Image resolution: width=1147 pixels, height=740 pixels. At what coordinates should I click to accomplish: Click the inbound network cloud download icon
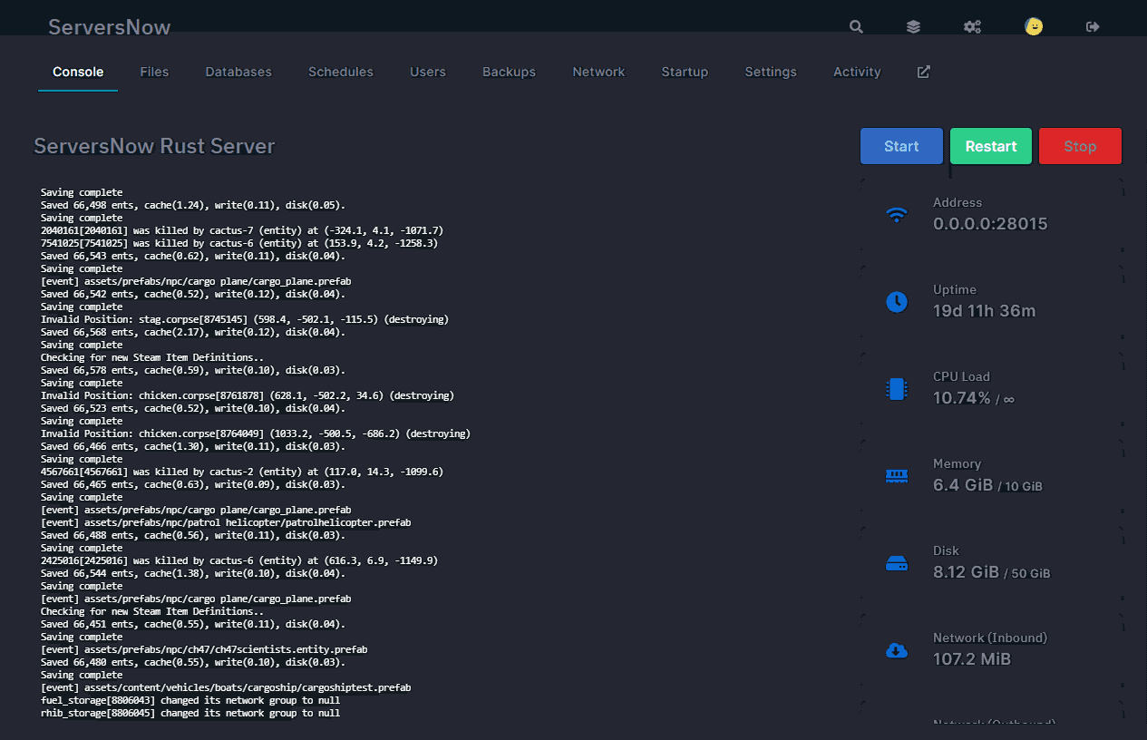click(896, 650)
